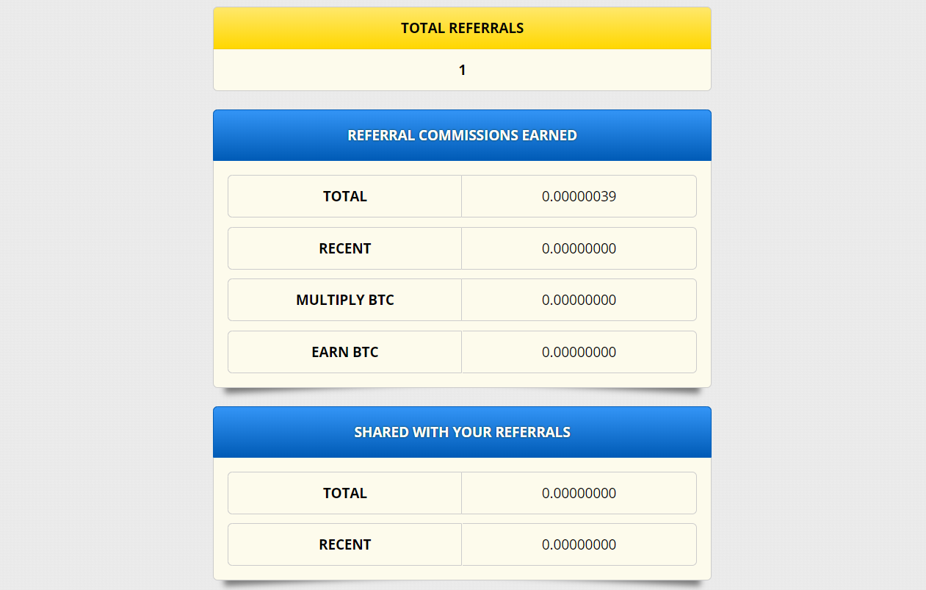This screenshot has height=590, width=926.
Task: Click the gap between yellow and blue panels
Action: pos(462,101)
